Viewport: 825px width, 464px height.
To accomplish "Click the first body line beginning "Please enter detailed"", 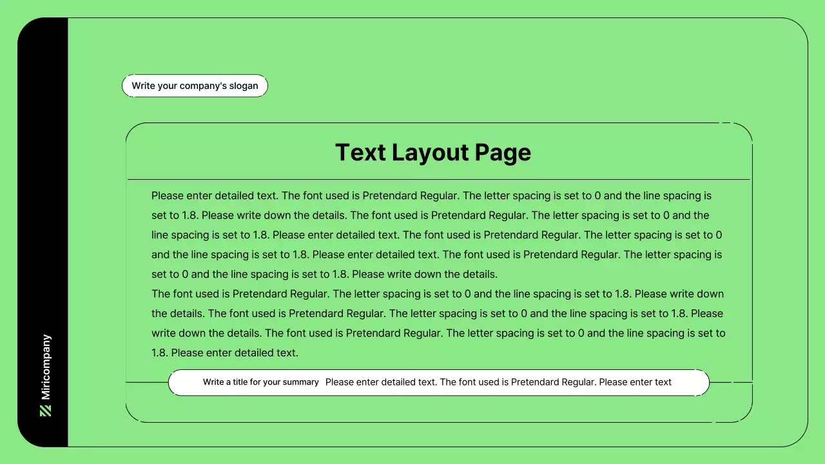I will tap(431, 195).
